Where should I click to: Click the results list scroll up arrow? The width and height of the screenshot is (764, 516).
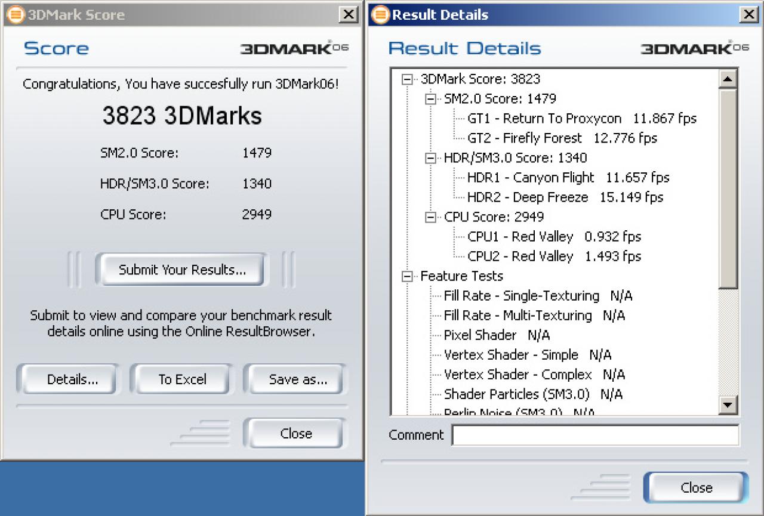point(728,78)
